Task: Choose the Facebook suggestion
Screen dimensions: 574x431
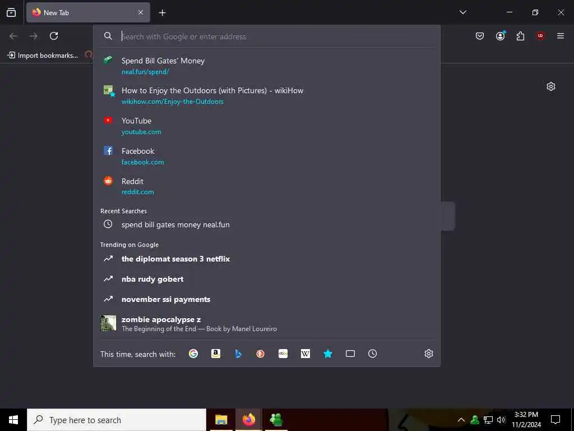Action: click(x=267, y=156)
